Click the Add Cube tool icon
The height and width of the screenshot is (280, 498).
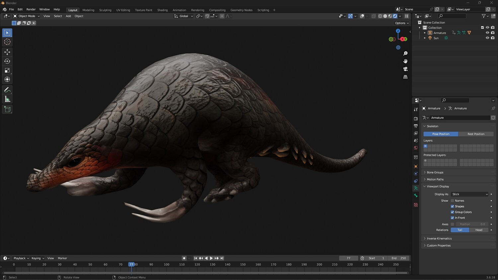click(7, 109)
